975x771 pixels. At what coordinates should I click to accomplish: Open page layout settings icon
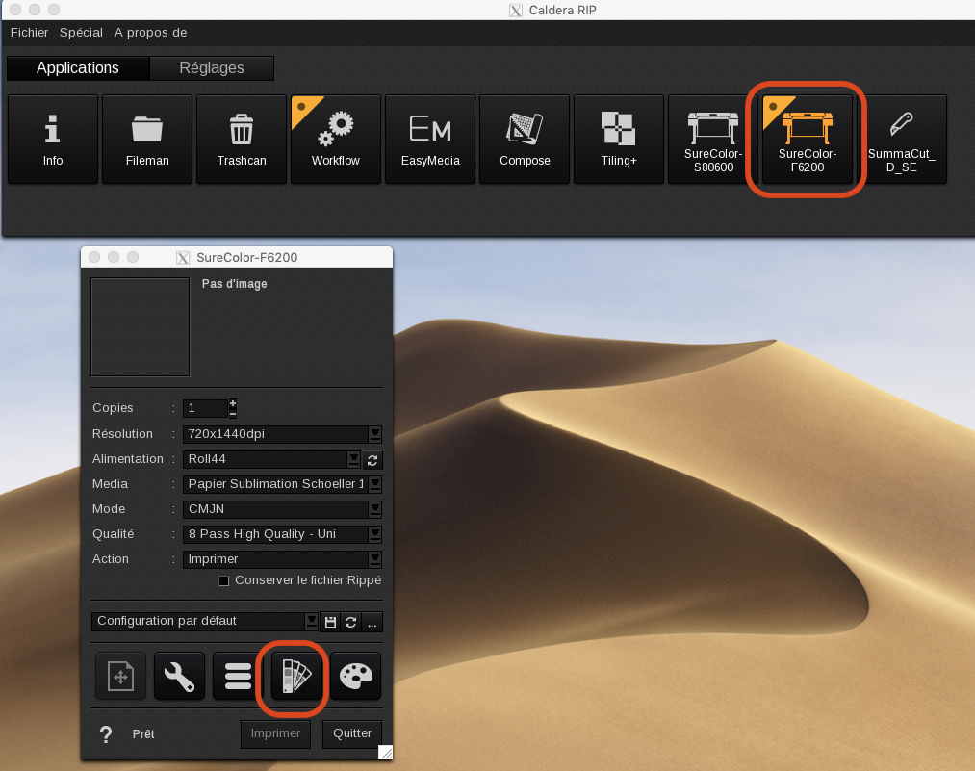(120, 676)
